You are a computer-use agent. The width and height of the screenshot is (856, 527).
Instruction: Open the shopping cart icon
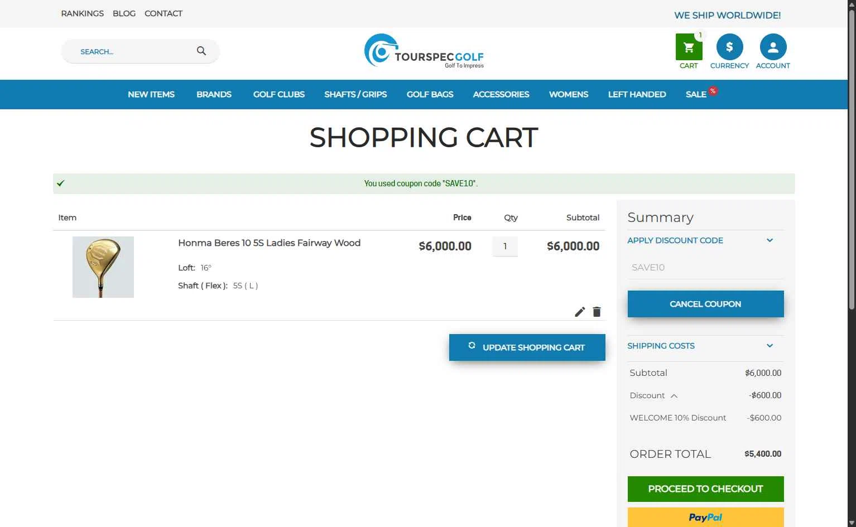tap(689, 47)
